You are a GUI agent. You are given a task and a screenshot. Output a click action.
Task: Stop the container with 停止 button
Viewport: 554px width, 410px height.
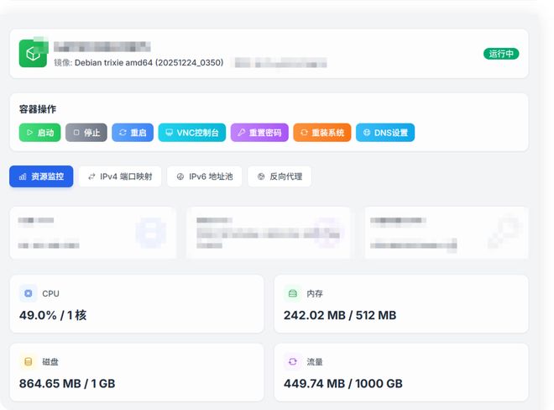click(x=86, y=133)
